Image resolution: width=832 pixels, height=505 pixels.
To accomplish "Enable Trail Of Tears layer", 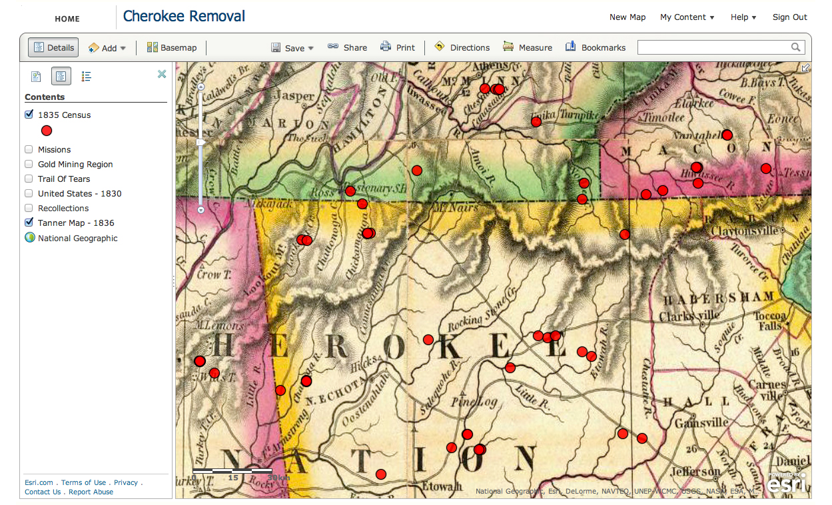I will click(29, 179).
